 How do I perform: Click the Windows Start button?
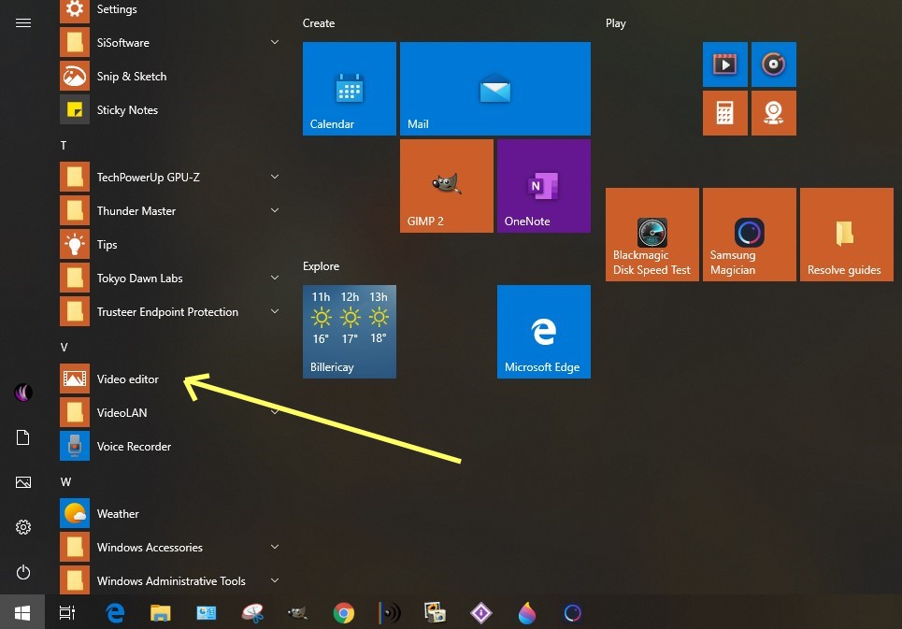22,612
